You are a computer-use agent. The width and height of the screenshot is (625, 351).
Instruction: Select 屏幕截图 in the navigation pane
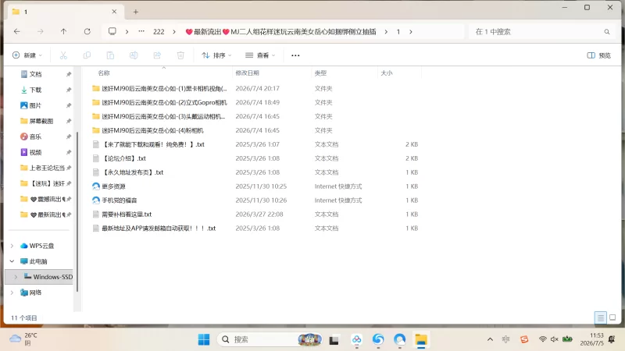(37, 121)
